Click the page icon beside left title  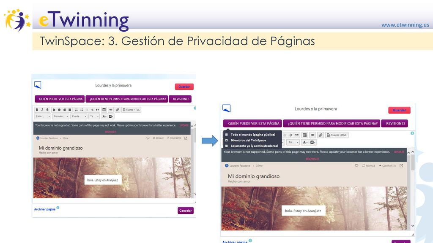click(x=38, y=85)
